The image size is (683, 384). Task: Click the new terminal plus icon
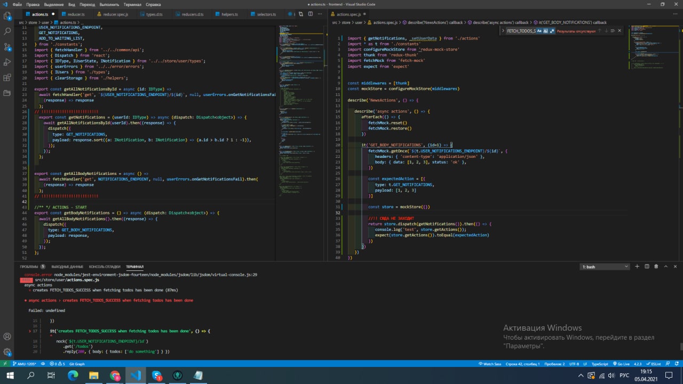pyautogui.click(x=637, y=267)
